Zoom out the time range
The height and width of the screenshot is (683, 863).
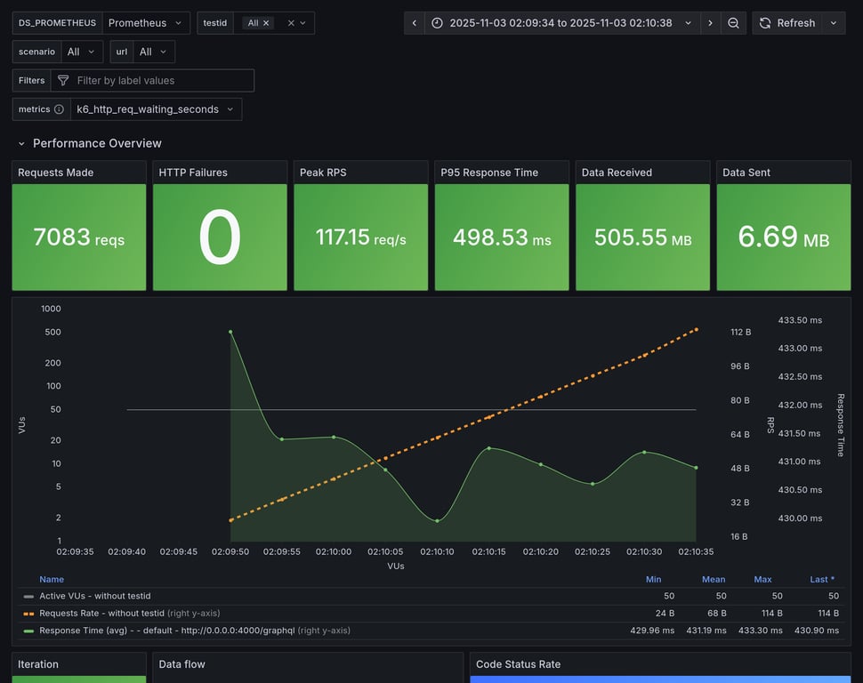(733, 23)
